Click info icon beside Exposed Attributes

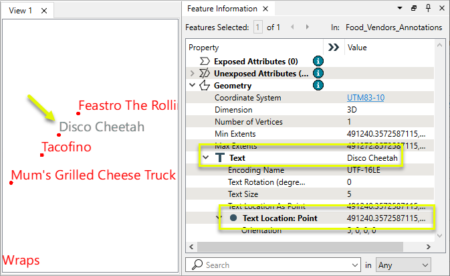[x=319, y=61]
